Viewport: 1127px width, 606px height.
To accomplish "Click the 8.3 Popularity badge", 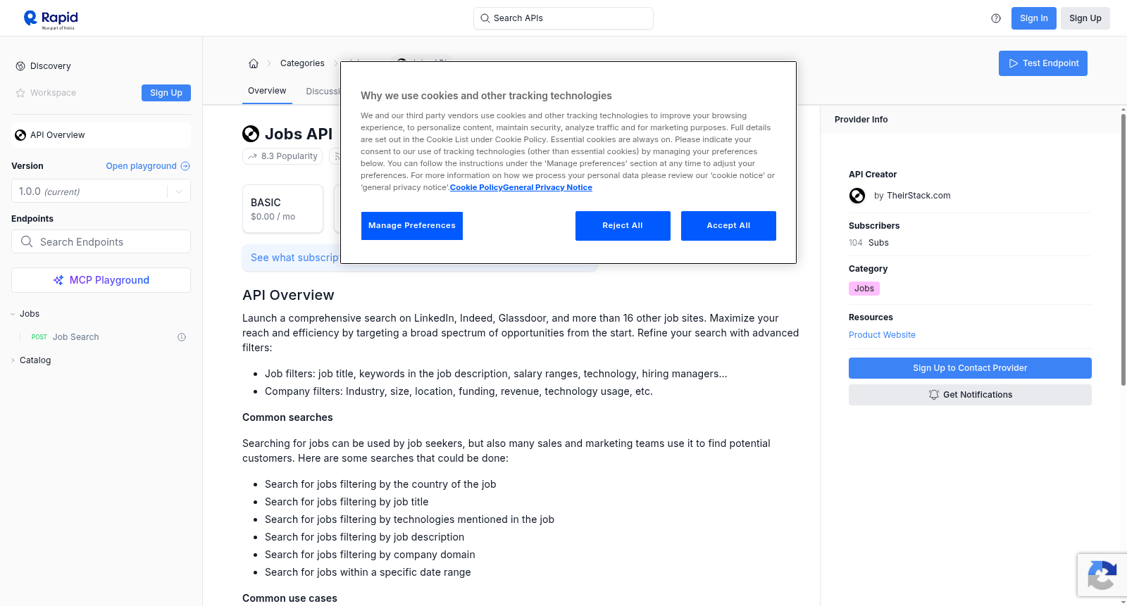I will (282, 156).
